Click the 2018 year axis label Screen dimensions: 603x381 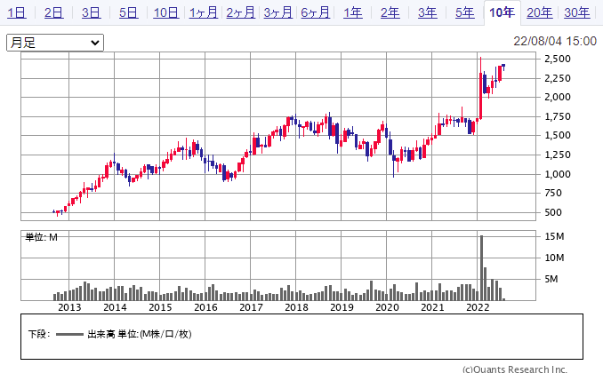296,307
